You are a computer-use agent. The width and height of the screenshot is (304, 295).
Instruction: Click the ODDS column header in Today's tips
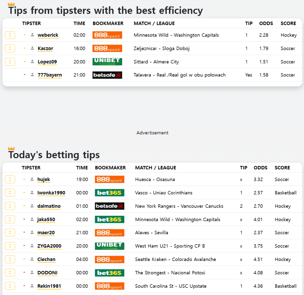tap(261, 168)
